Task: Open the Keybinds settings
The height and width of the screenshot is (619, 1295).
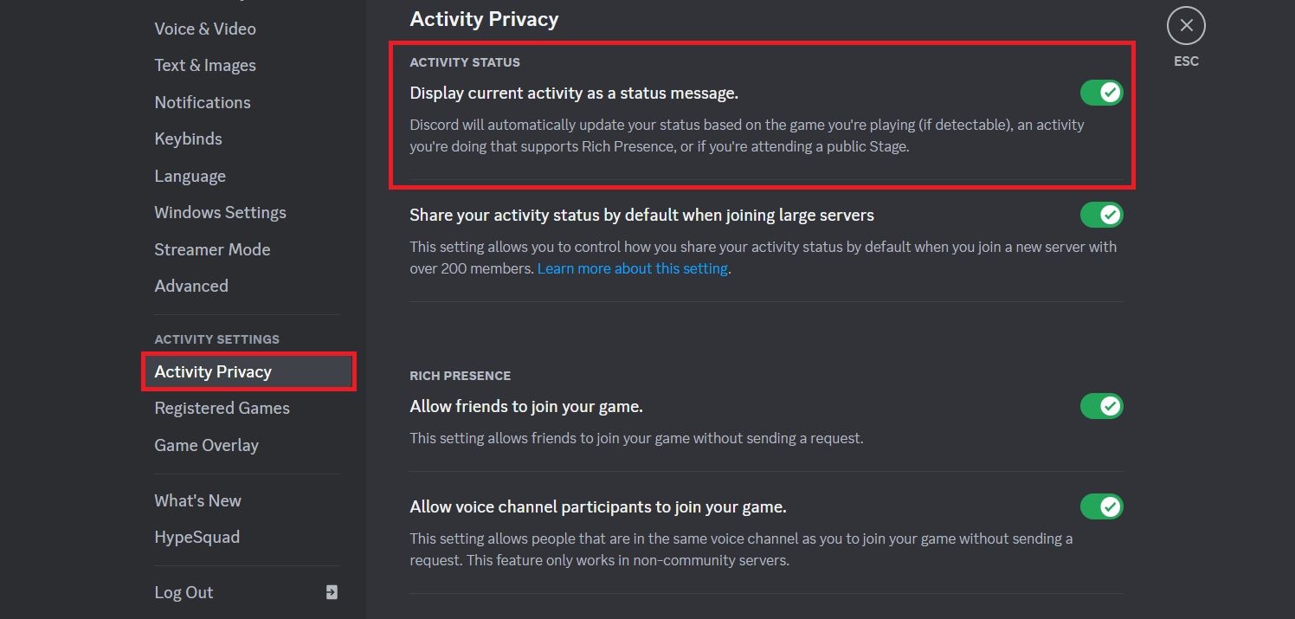Action: [188, 139]
